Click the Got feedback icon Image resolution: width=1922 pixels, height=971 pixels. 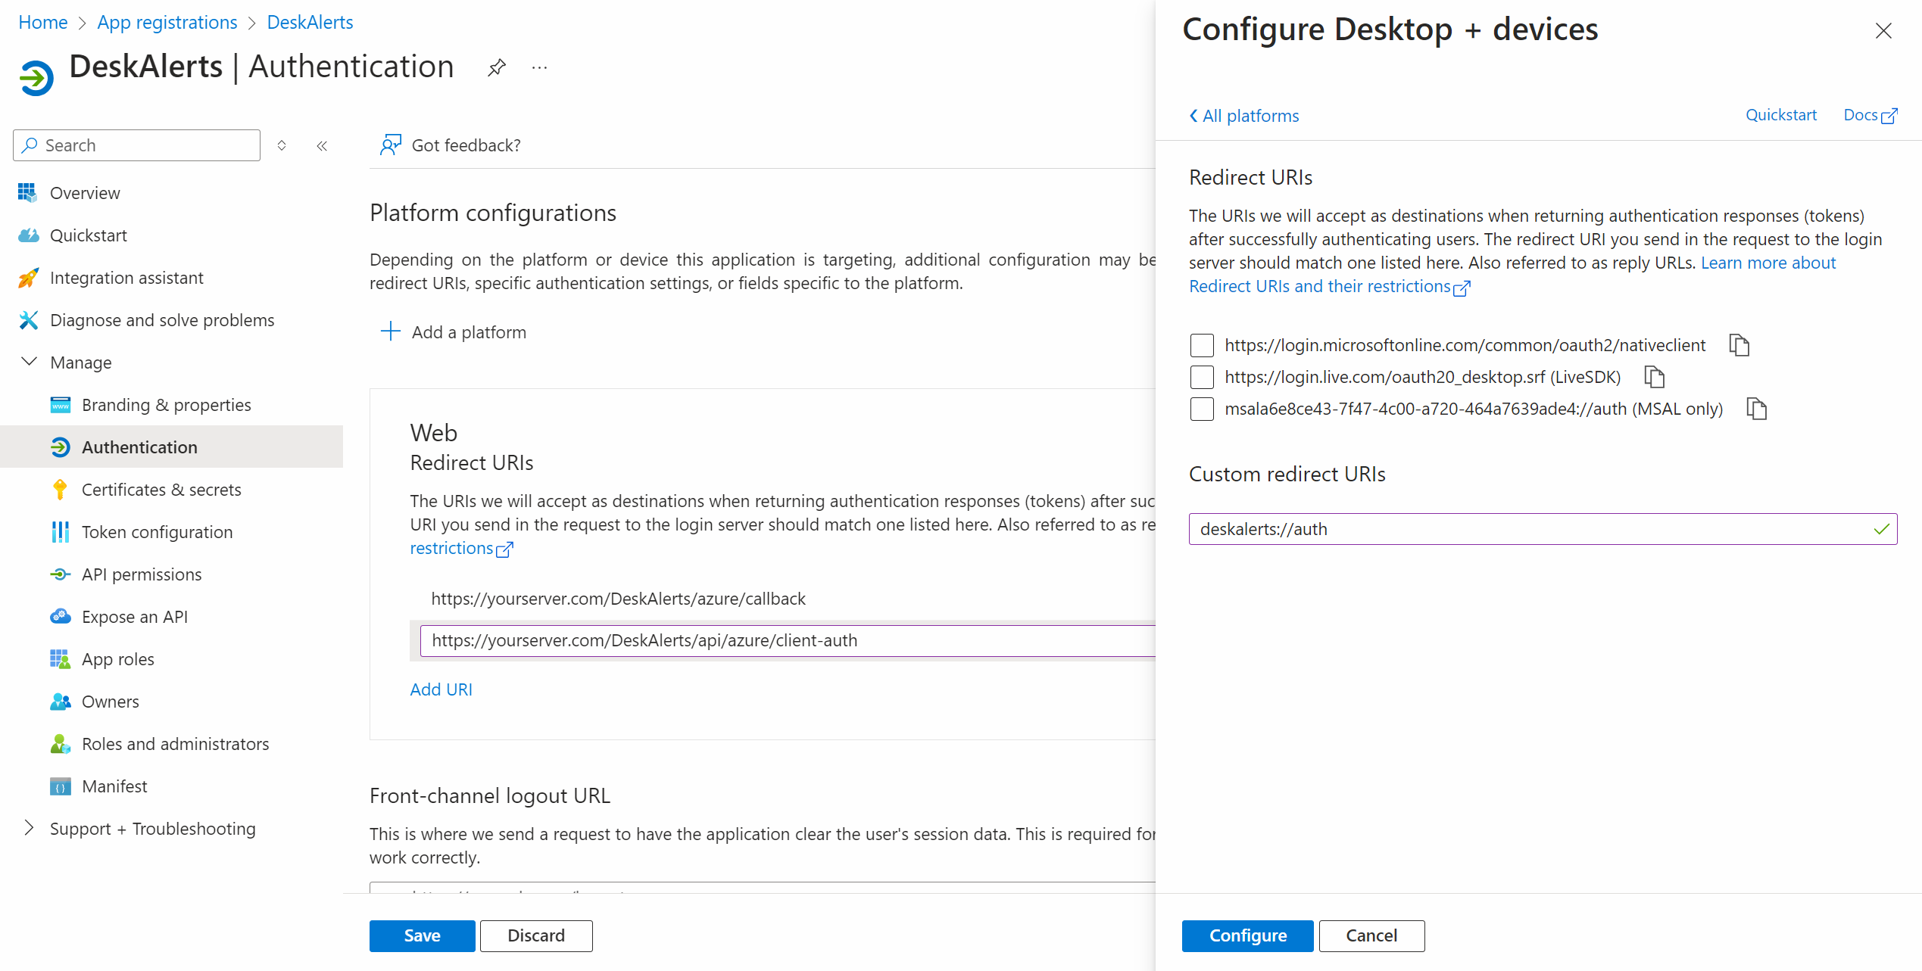tap(391, 145)
